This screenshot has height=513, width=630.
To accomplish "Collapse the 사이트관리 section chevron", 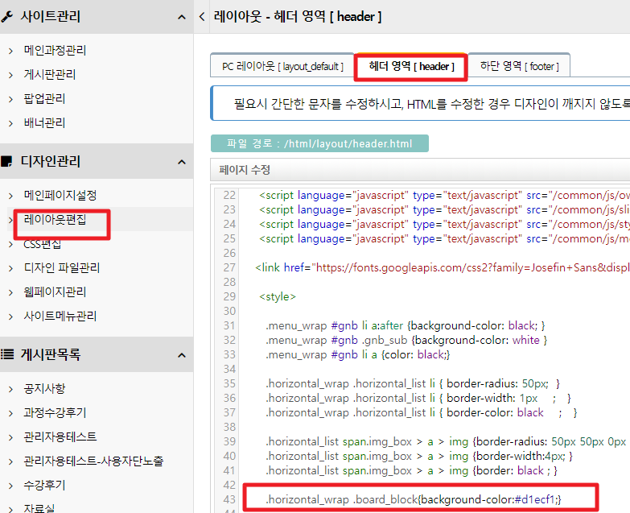I will pos(181,17).
